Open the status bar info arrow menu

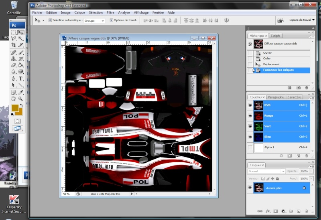(132, 194)
